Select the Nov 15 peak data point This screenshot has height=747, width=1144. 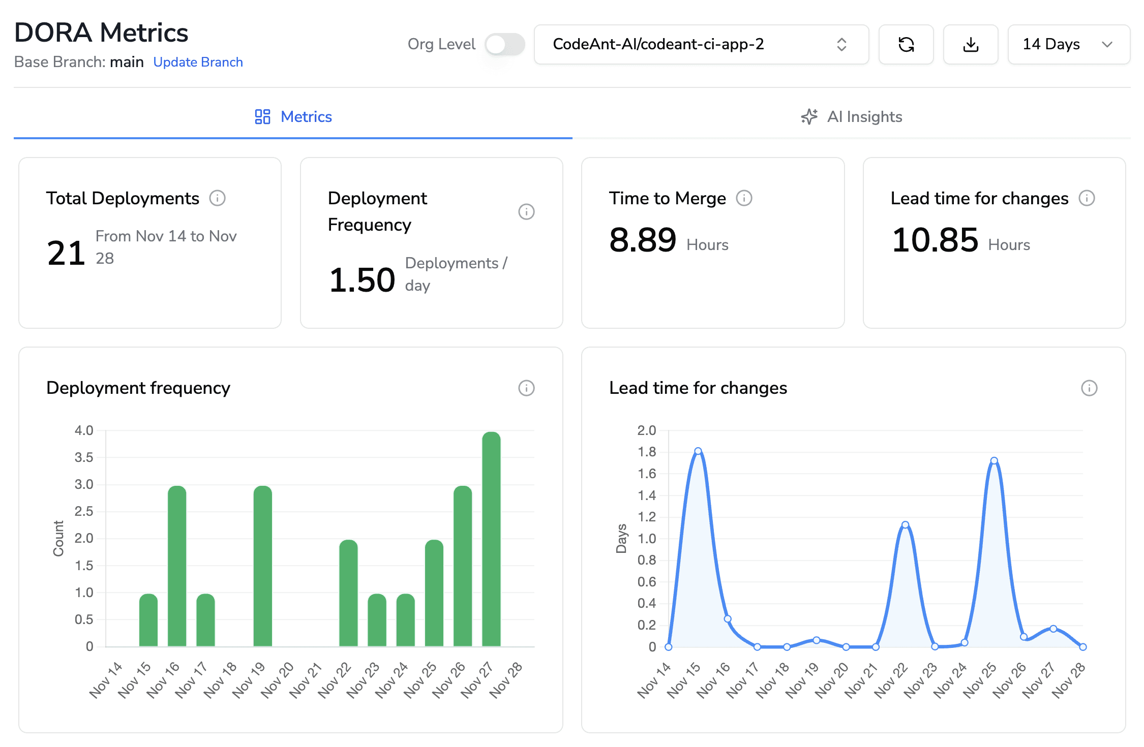tap(697, 451)
